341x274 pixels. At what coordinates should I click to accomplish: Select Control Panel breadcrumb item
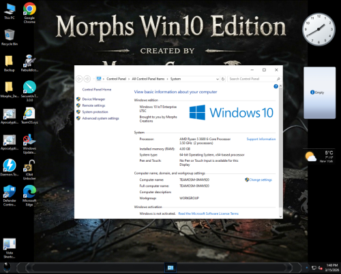pos(116,79)
